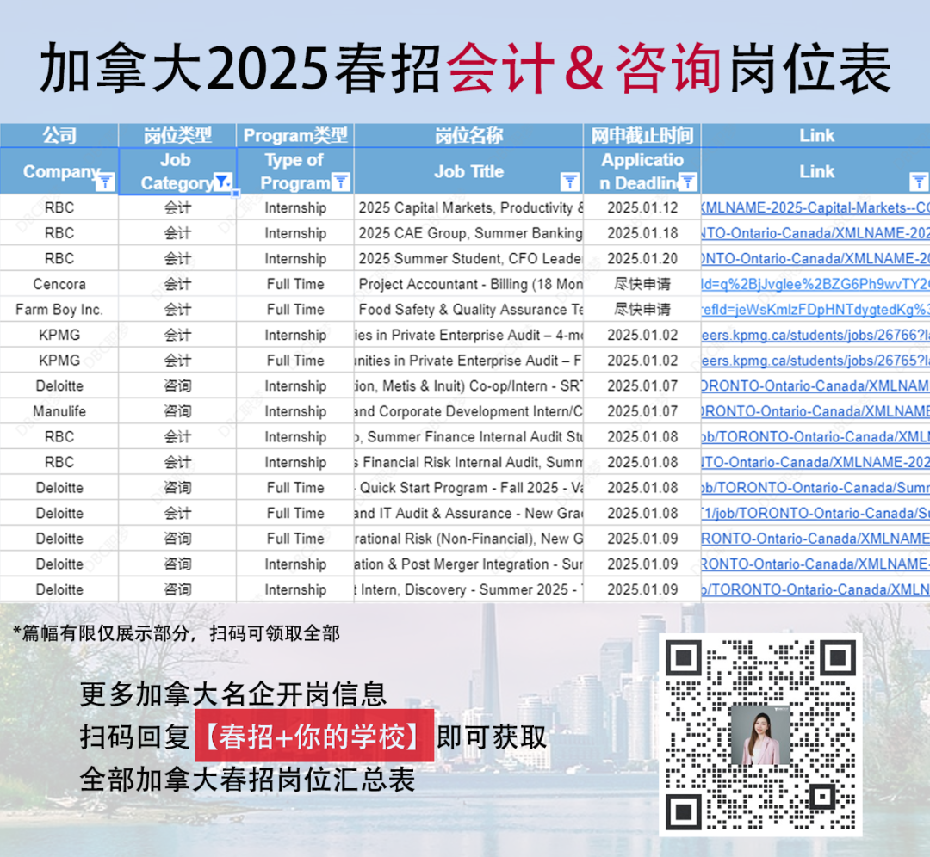Open the Job Category active filter dropdown
This screenshot has height=857, width=930.
(x=222, y=182)
